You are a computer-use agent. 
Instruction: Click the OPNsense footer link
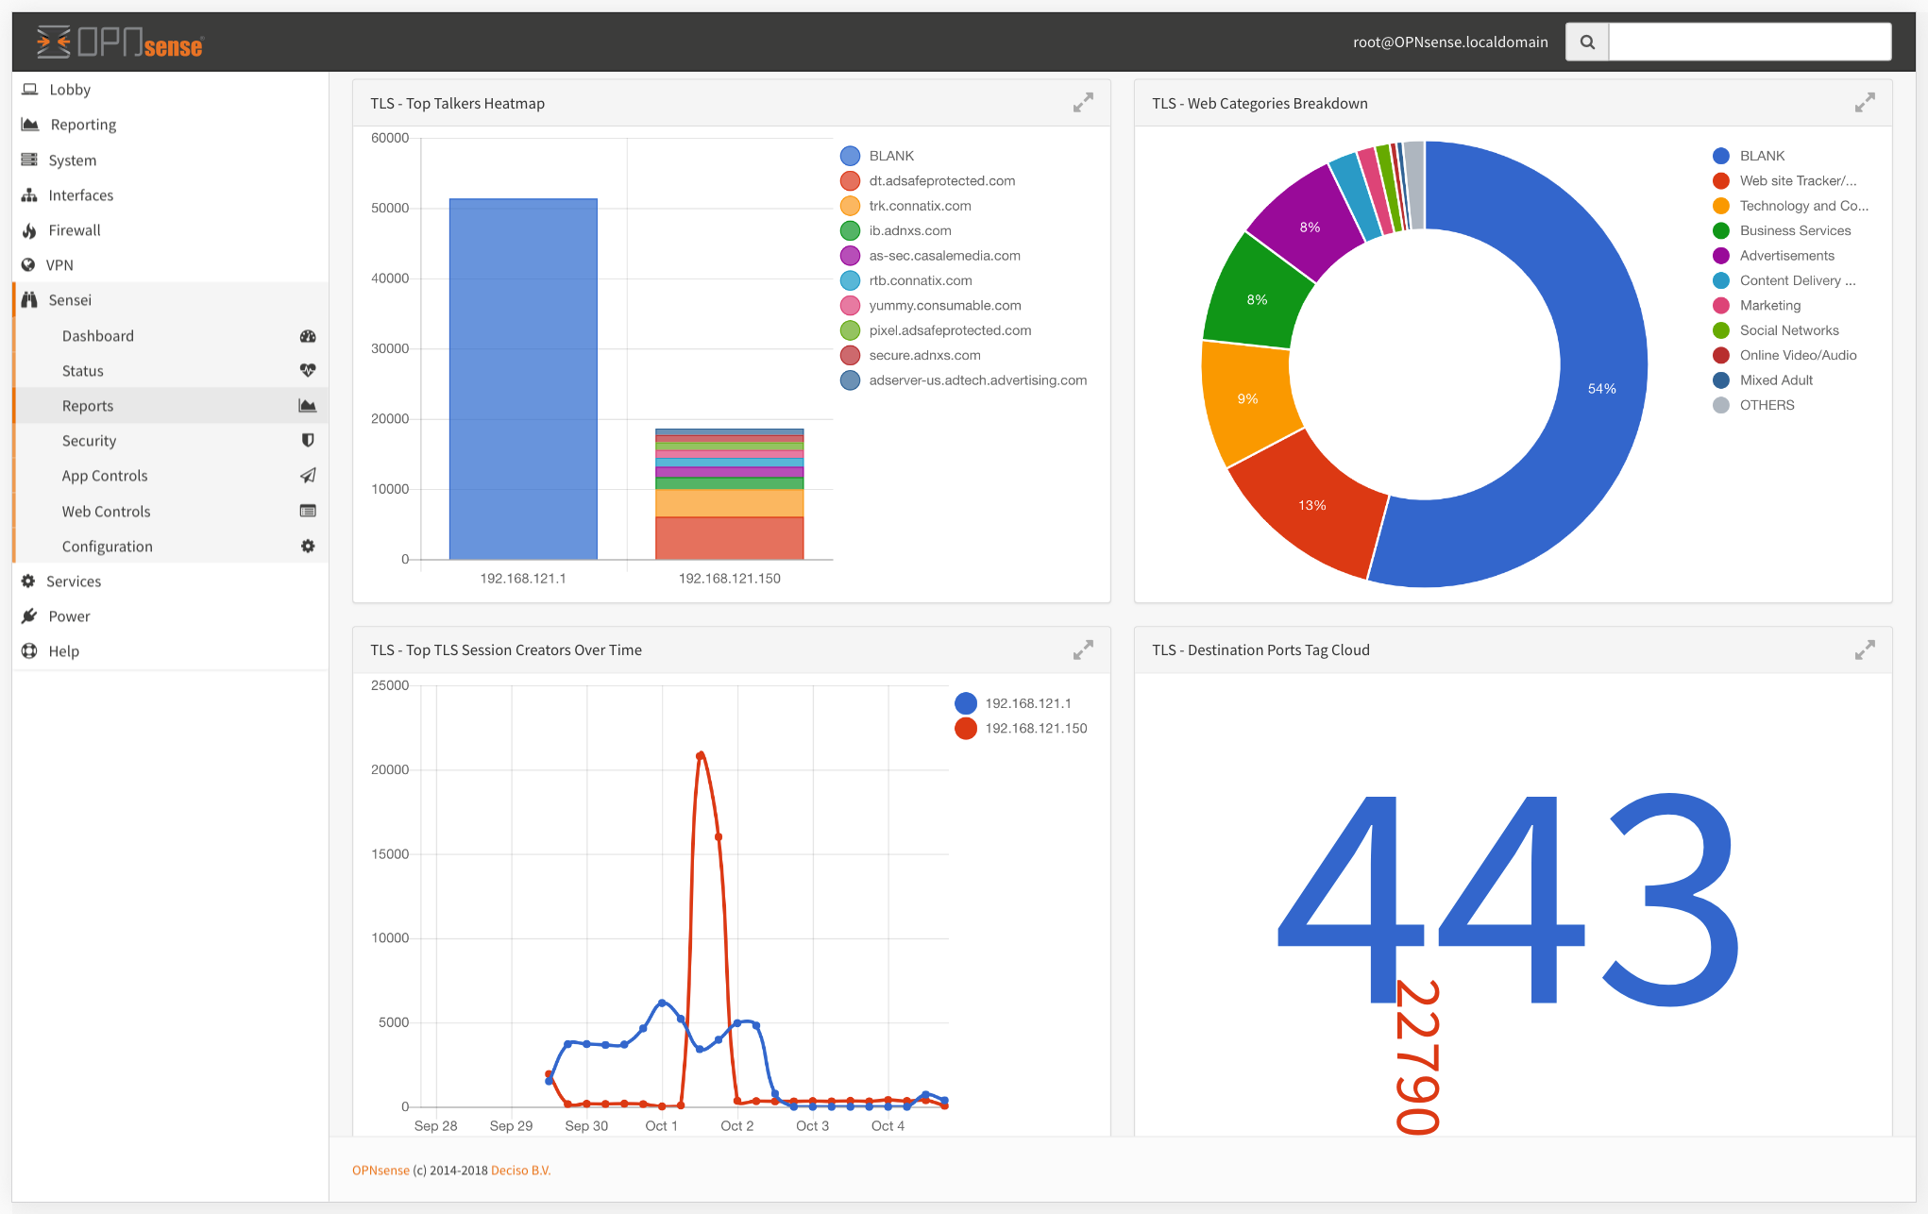(381, 1170)
